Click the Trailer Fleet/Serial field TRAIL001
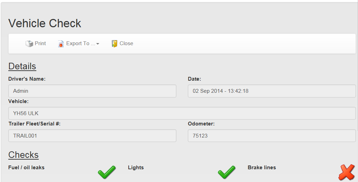Viewport: 358px width, 182px height. 92,135
